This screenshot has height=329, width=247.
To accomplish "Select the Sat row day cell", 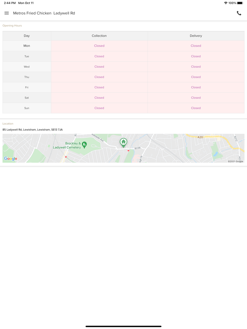I will coord(27,98).
